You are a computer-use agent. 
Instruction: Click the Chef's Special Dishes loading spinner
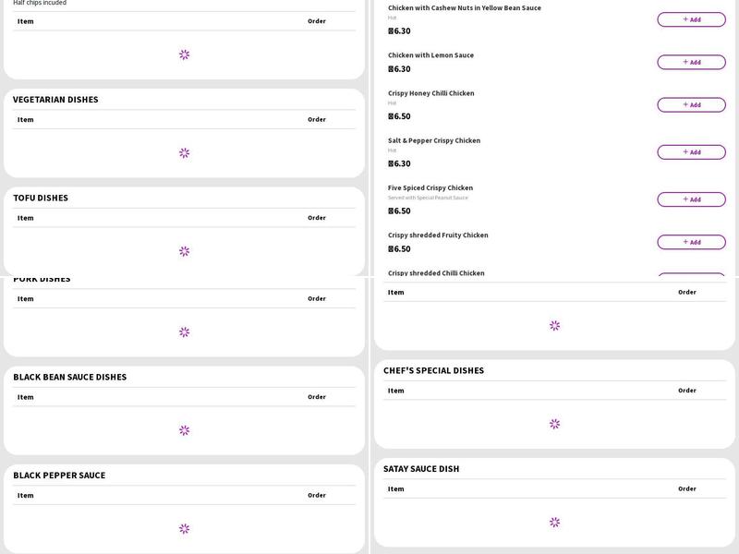tap(554, 424)
